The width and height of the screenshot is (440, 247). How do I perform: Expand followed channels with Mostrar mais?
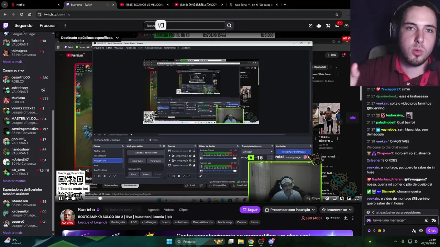click(x=12, y=62)
